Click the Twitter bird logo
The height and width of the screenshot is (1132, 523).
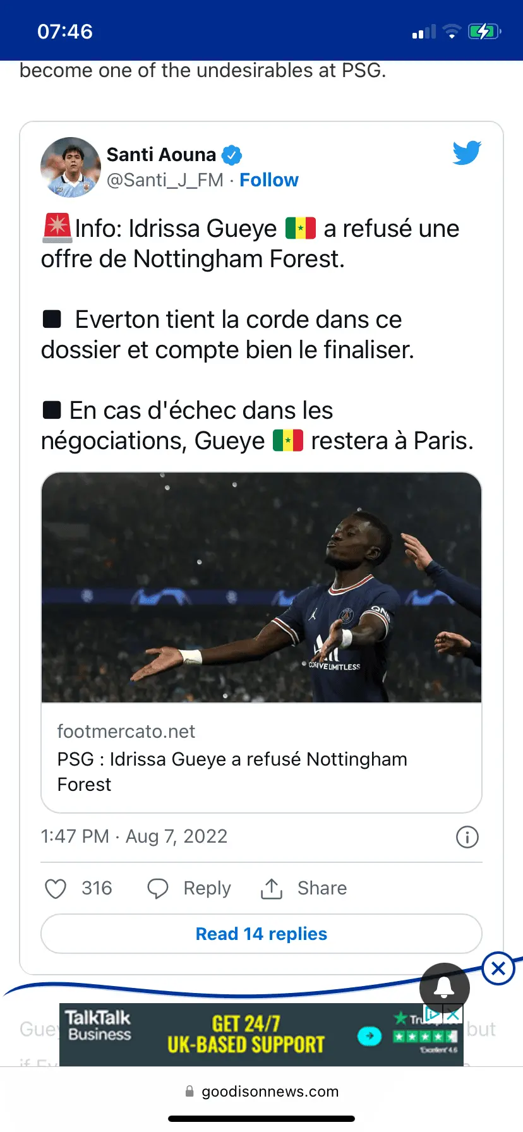(x=467, y=153)
